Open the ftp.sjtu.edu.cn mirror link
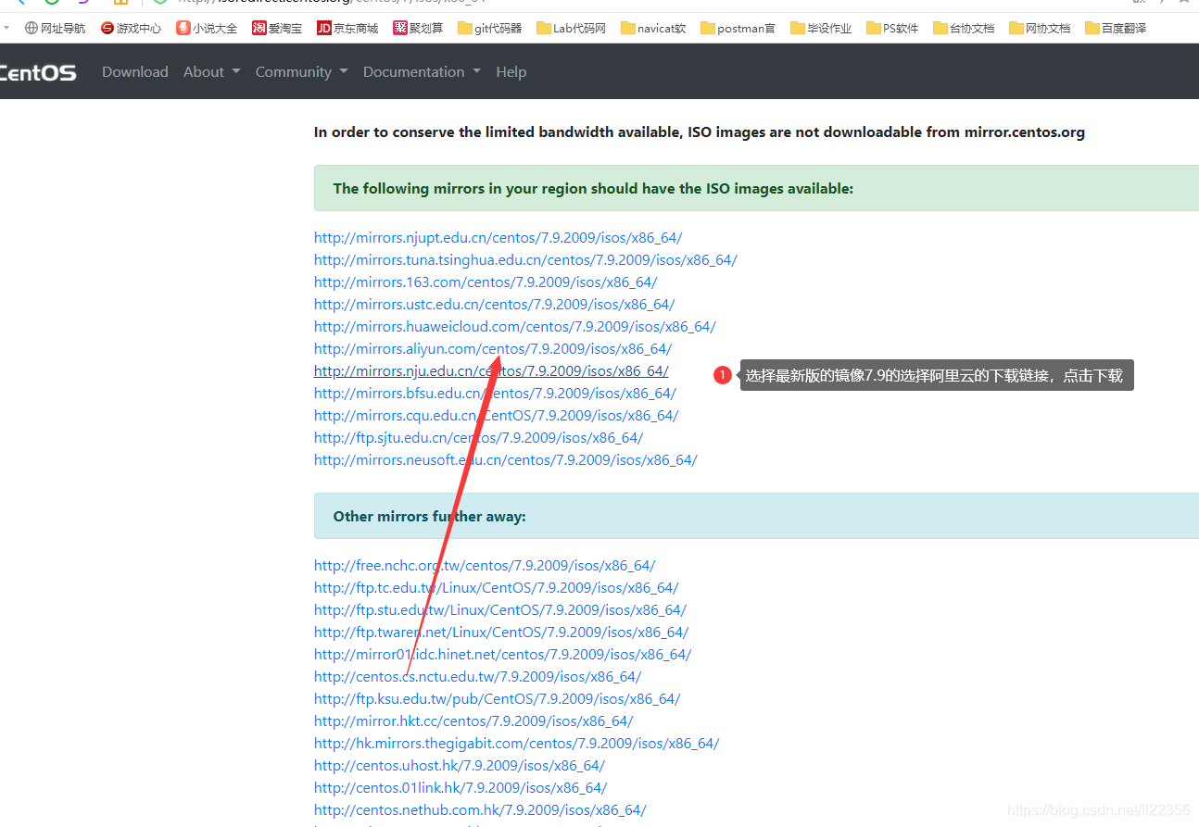 (x=478, y=438)
